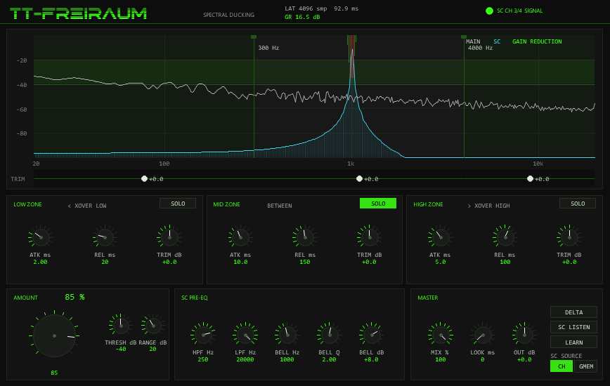Enable SOLO for the High Zone
Screen dimensions: 610x386
point(578,204)
